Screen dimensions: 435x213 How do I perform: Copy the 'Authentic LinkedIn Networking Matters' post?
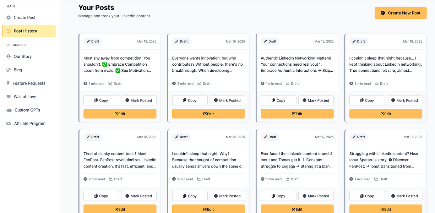point(278,100)
